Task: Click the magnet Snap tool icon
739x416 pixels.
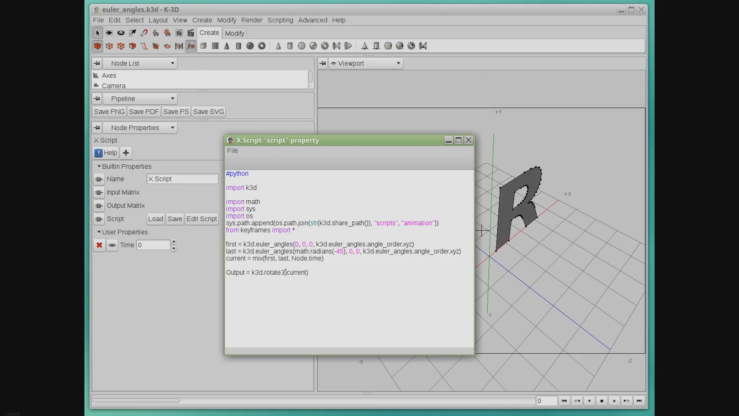Action: pos(144,33)
